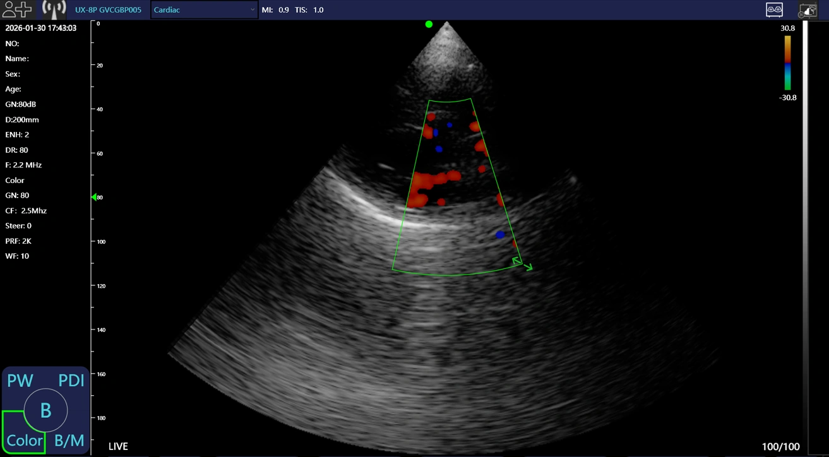Viewport: 829px width, 457px height.
Task: Enable PDI power Doppler mode
Action: (71, 381)
